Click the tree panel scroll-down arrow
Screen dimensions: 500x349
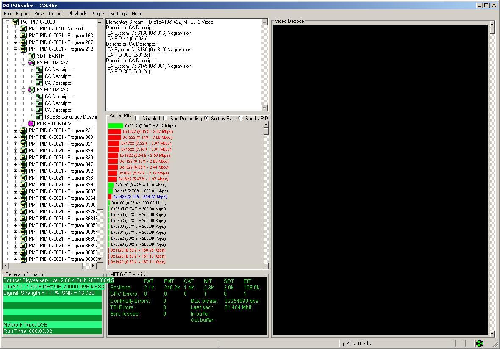100,259
